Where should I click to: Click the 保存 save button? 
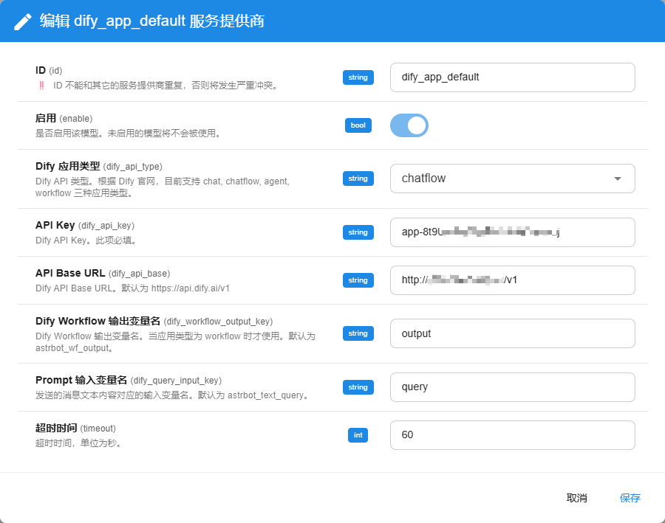pos(630,498)
